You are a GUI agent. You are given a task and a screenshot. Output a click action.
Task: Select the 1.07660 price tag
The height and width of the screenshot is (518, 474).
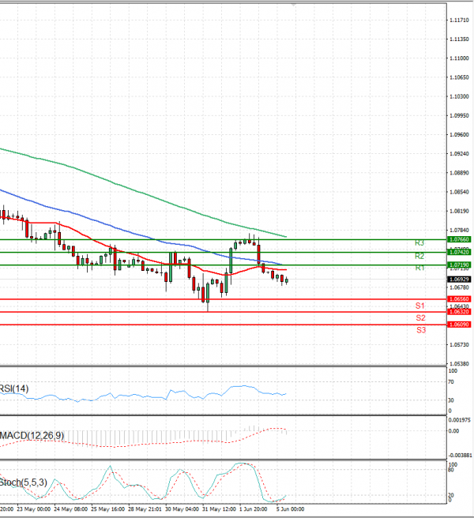coord(459,239)
